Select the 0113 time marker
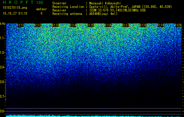This screenshot has width=184, height=117. [x=55, y=25]
